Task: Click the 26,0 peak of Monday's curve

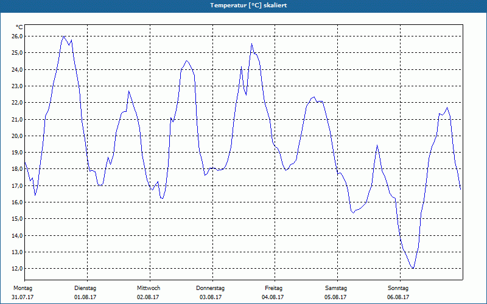Action: [64, 36]
